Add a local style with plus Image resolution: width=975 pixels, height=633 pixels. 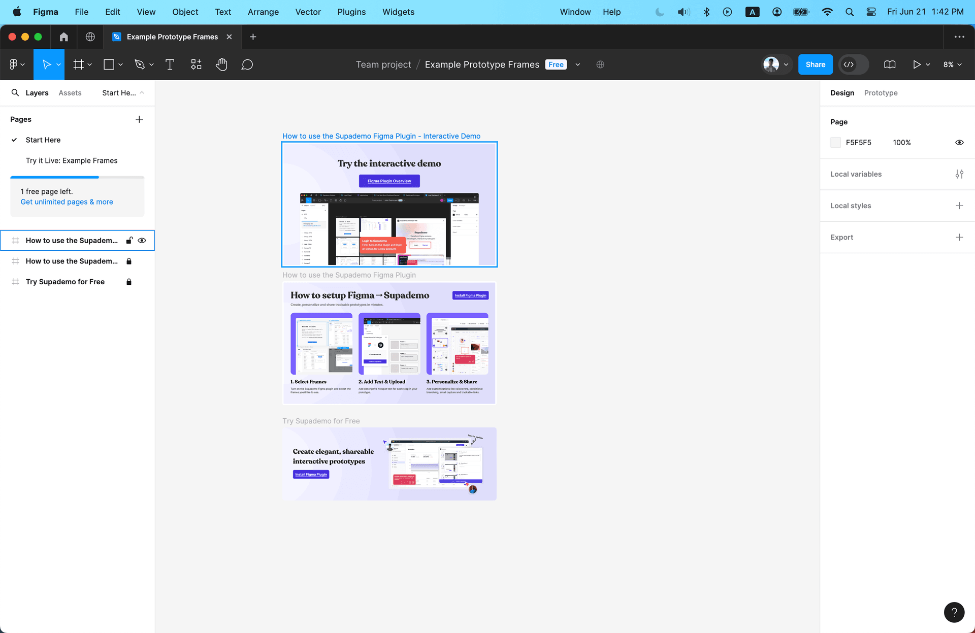959,206
